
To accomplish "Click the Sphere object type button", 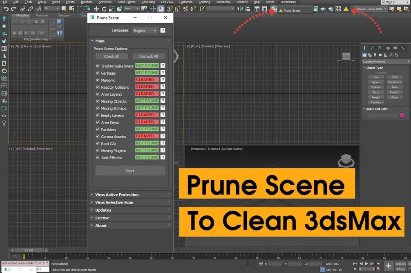I will (x=375, y=82).
